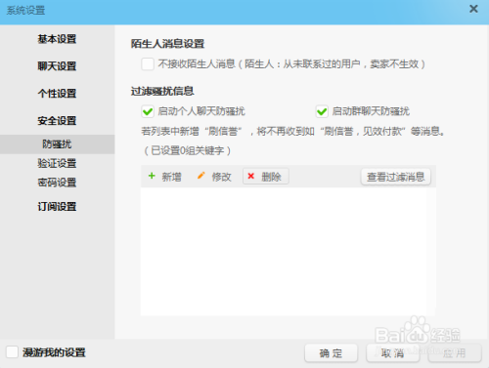The image size is (489, 368).
Task: Confirm with the 确定 button
Action: point(331,353)
